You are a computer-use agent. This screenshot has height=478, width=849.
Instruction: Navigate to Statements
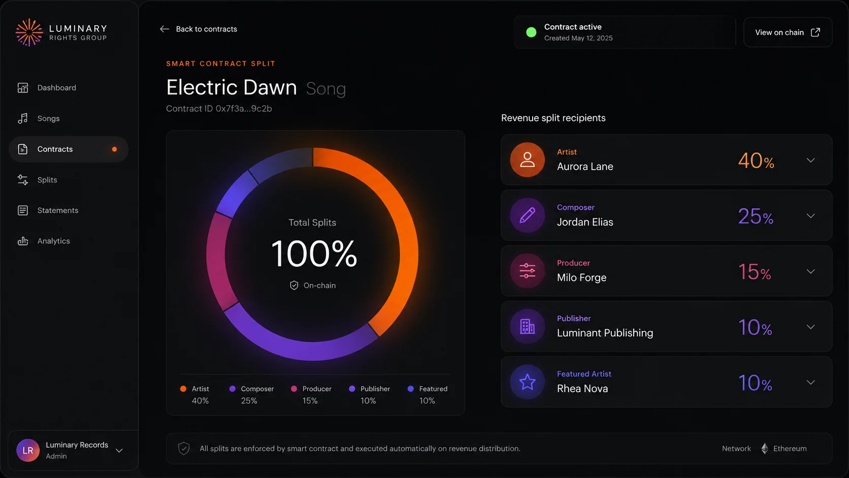(69, 210)
